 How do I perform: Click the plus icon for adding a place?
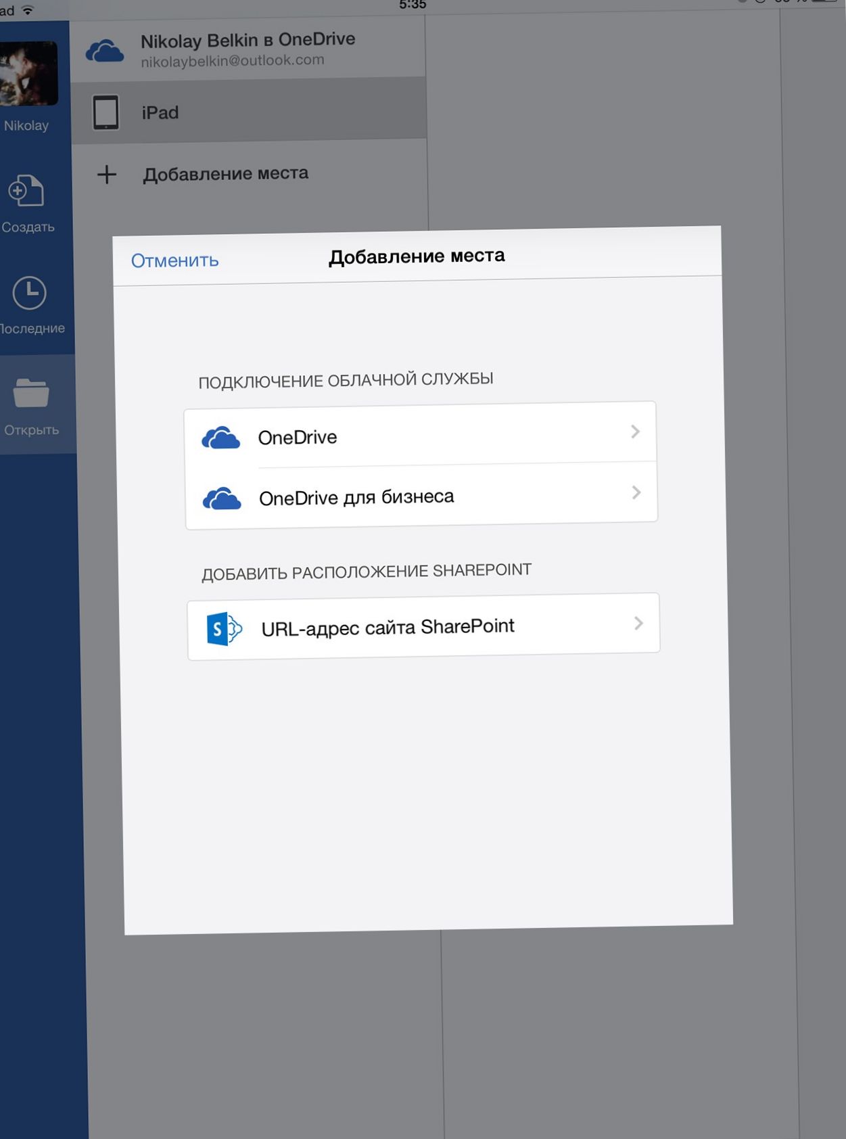[x=107, y=175]
